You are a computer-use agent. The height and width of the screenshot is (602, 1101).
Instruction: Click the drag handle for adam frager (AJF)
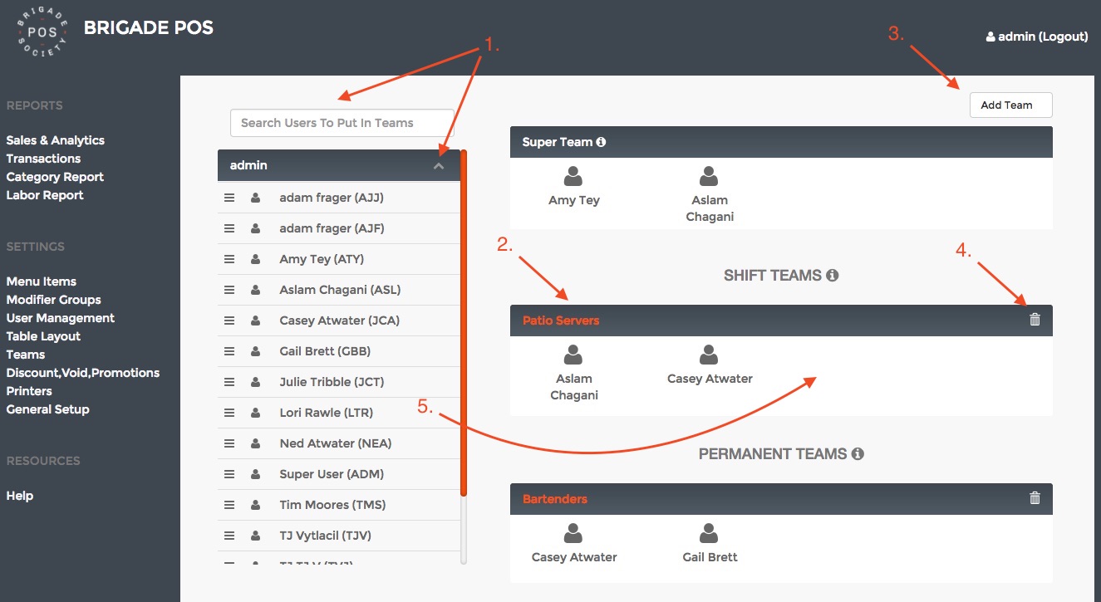point(229,228)
